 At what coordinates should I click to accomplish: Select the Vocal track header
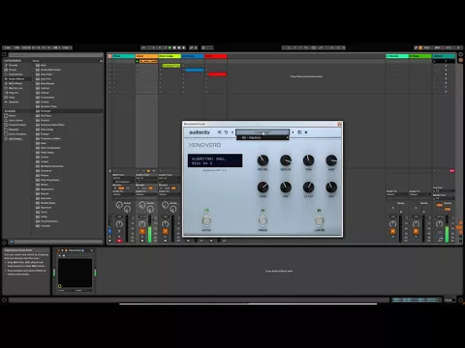146,56
